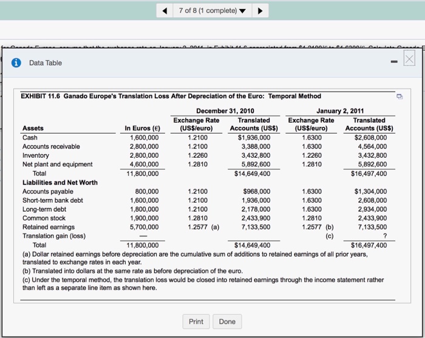Click the Liabilities and Net Worth header
The width and height of the screenshot is (425, 338).
pos(60,183)
